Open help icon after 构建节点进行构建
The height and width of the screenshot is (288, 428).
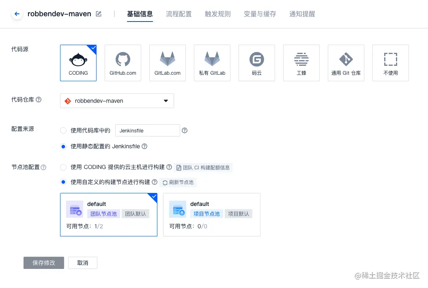tap(155, 182)
